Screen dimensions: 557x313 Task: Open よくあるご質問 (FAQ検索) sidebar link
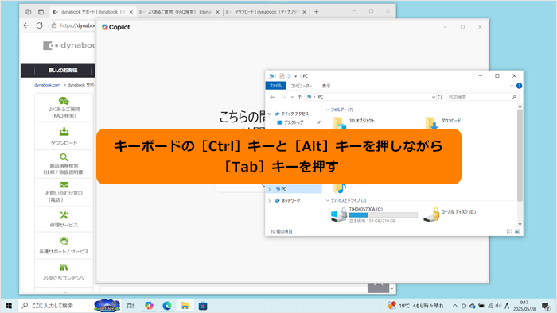point(64,108)
